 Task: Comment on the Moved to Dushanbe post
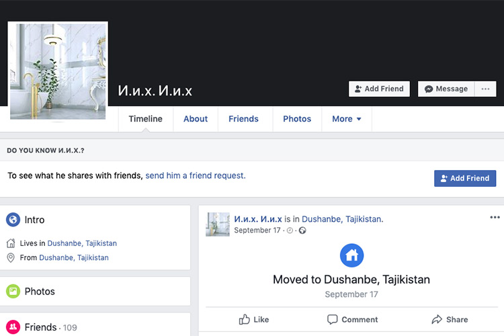pyautogui.click(x=353, y=320)
